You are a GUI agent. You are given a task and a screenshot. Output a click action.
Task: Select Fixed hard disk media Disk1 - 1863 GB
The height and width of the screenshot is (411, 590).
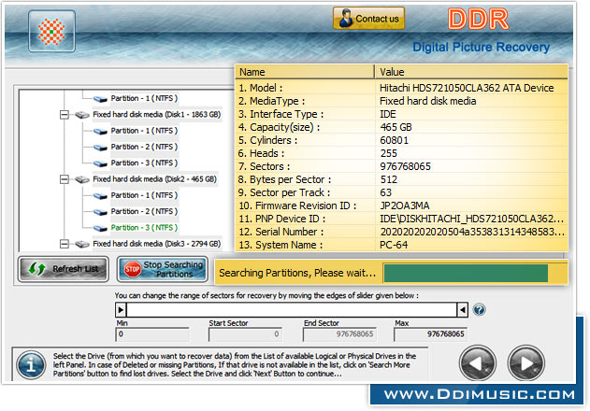pyautogui.click(x=156, y=114)
